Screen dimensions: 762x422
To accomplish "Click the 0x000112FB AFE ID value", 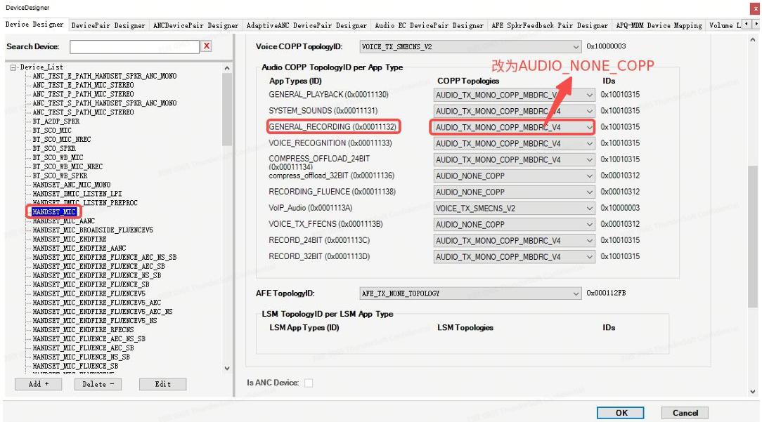I will [x=606, y=293].
